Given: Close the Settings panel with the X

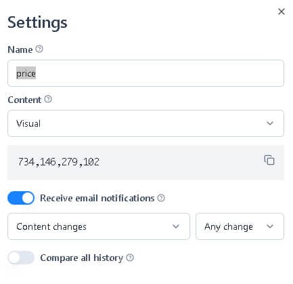Looking at the screenshot, I should coord(281,12).
